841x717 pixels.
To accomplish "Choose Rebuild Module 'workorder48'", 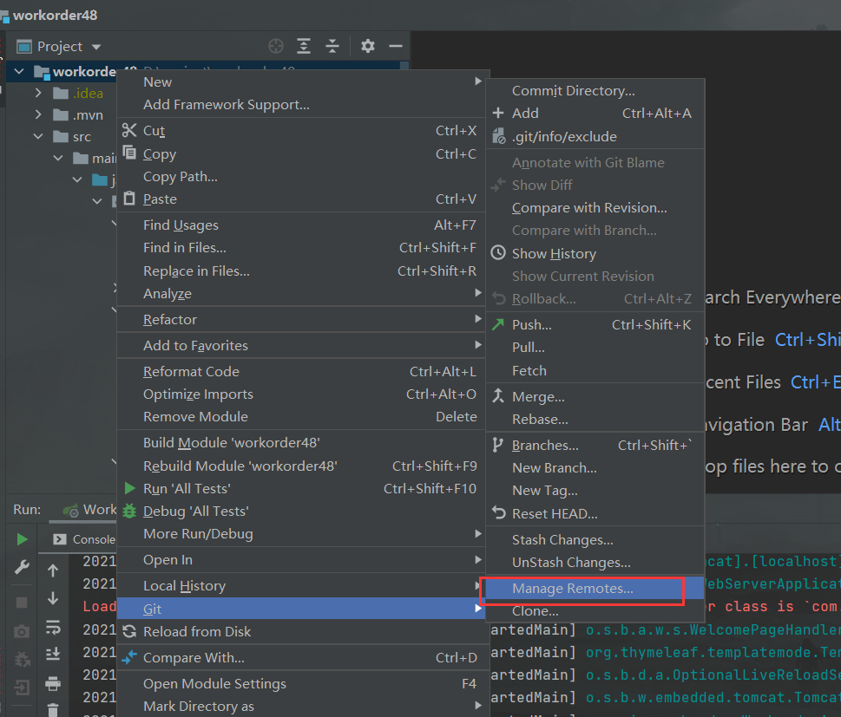I will point(301,466).
